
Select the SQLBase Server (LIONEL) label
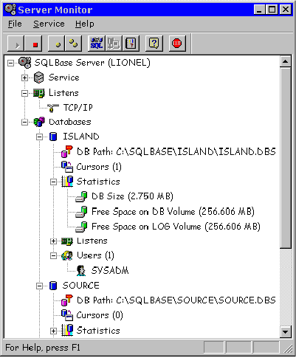(x=92, y=63)
